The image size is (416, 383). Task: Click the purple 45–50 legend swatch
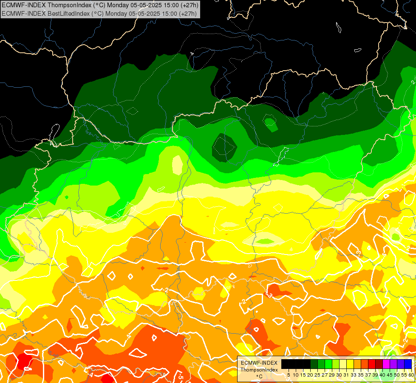pyautogui.click(x=393, y=364)
